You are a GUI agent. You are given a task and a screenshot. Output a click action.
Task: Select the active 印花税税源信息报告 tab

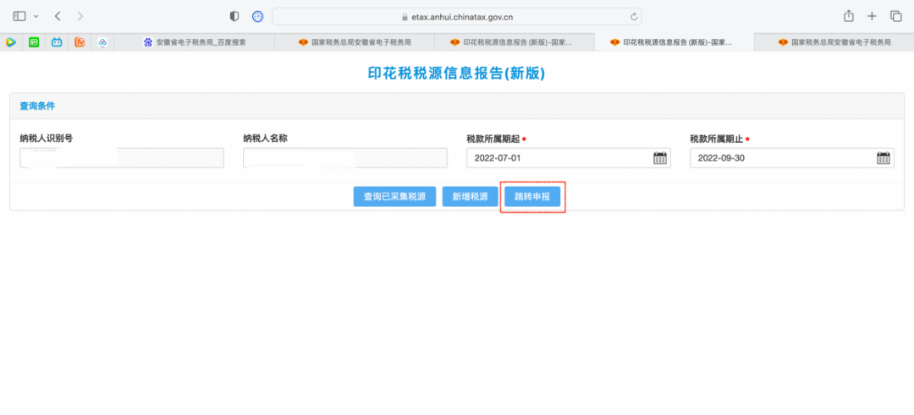(674, 42)
